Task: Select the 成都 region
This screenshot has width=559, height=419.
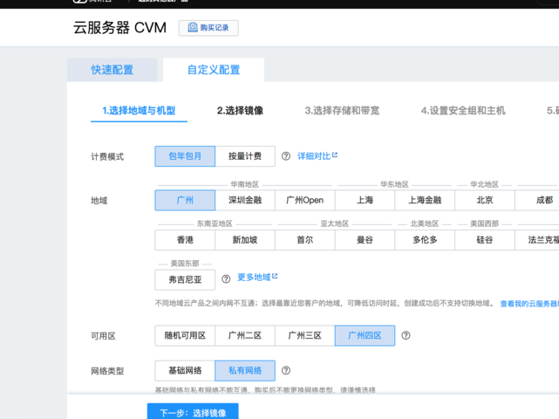Action: point(537,200)
